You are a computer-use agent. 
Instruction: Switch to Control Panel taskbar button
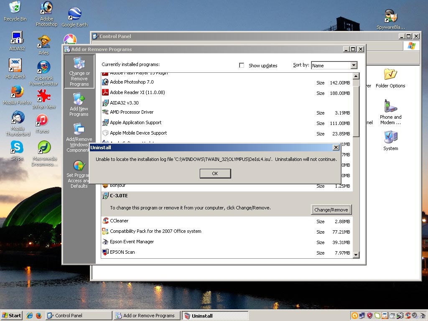(79, 316)
